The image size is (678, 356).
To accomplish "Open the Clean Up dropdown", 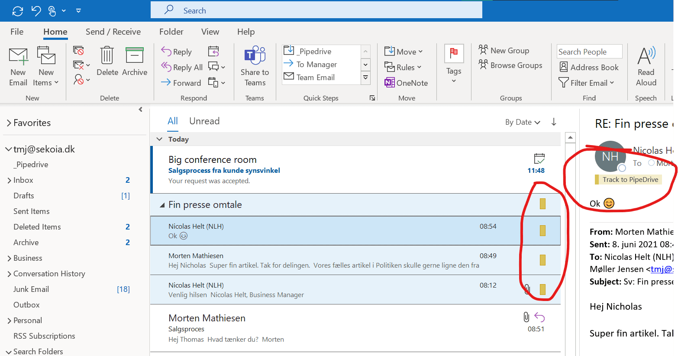I will tap(81, 65).
